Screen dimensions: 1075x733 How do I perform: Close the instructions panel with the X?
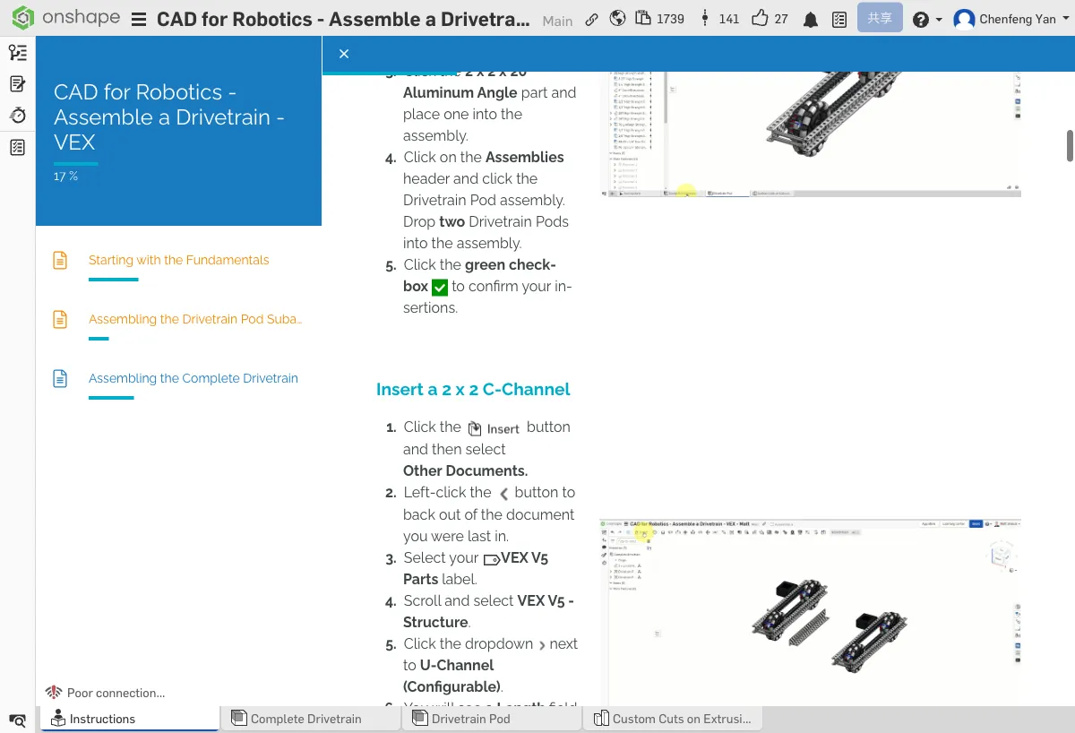tap(344, 54)
